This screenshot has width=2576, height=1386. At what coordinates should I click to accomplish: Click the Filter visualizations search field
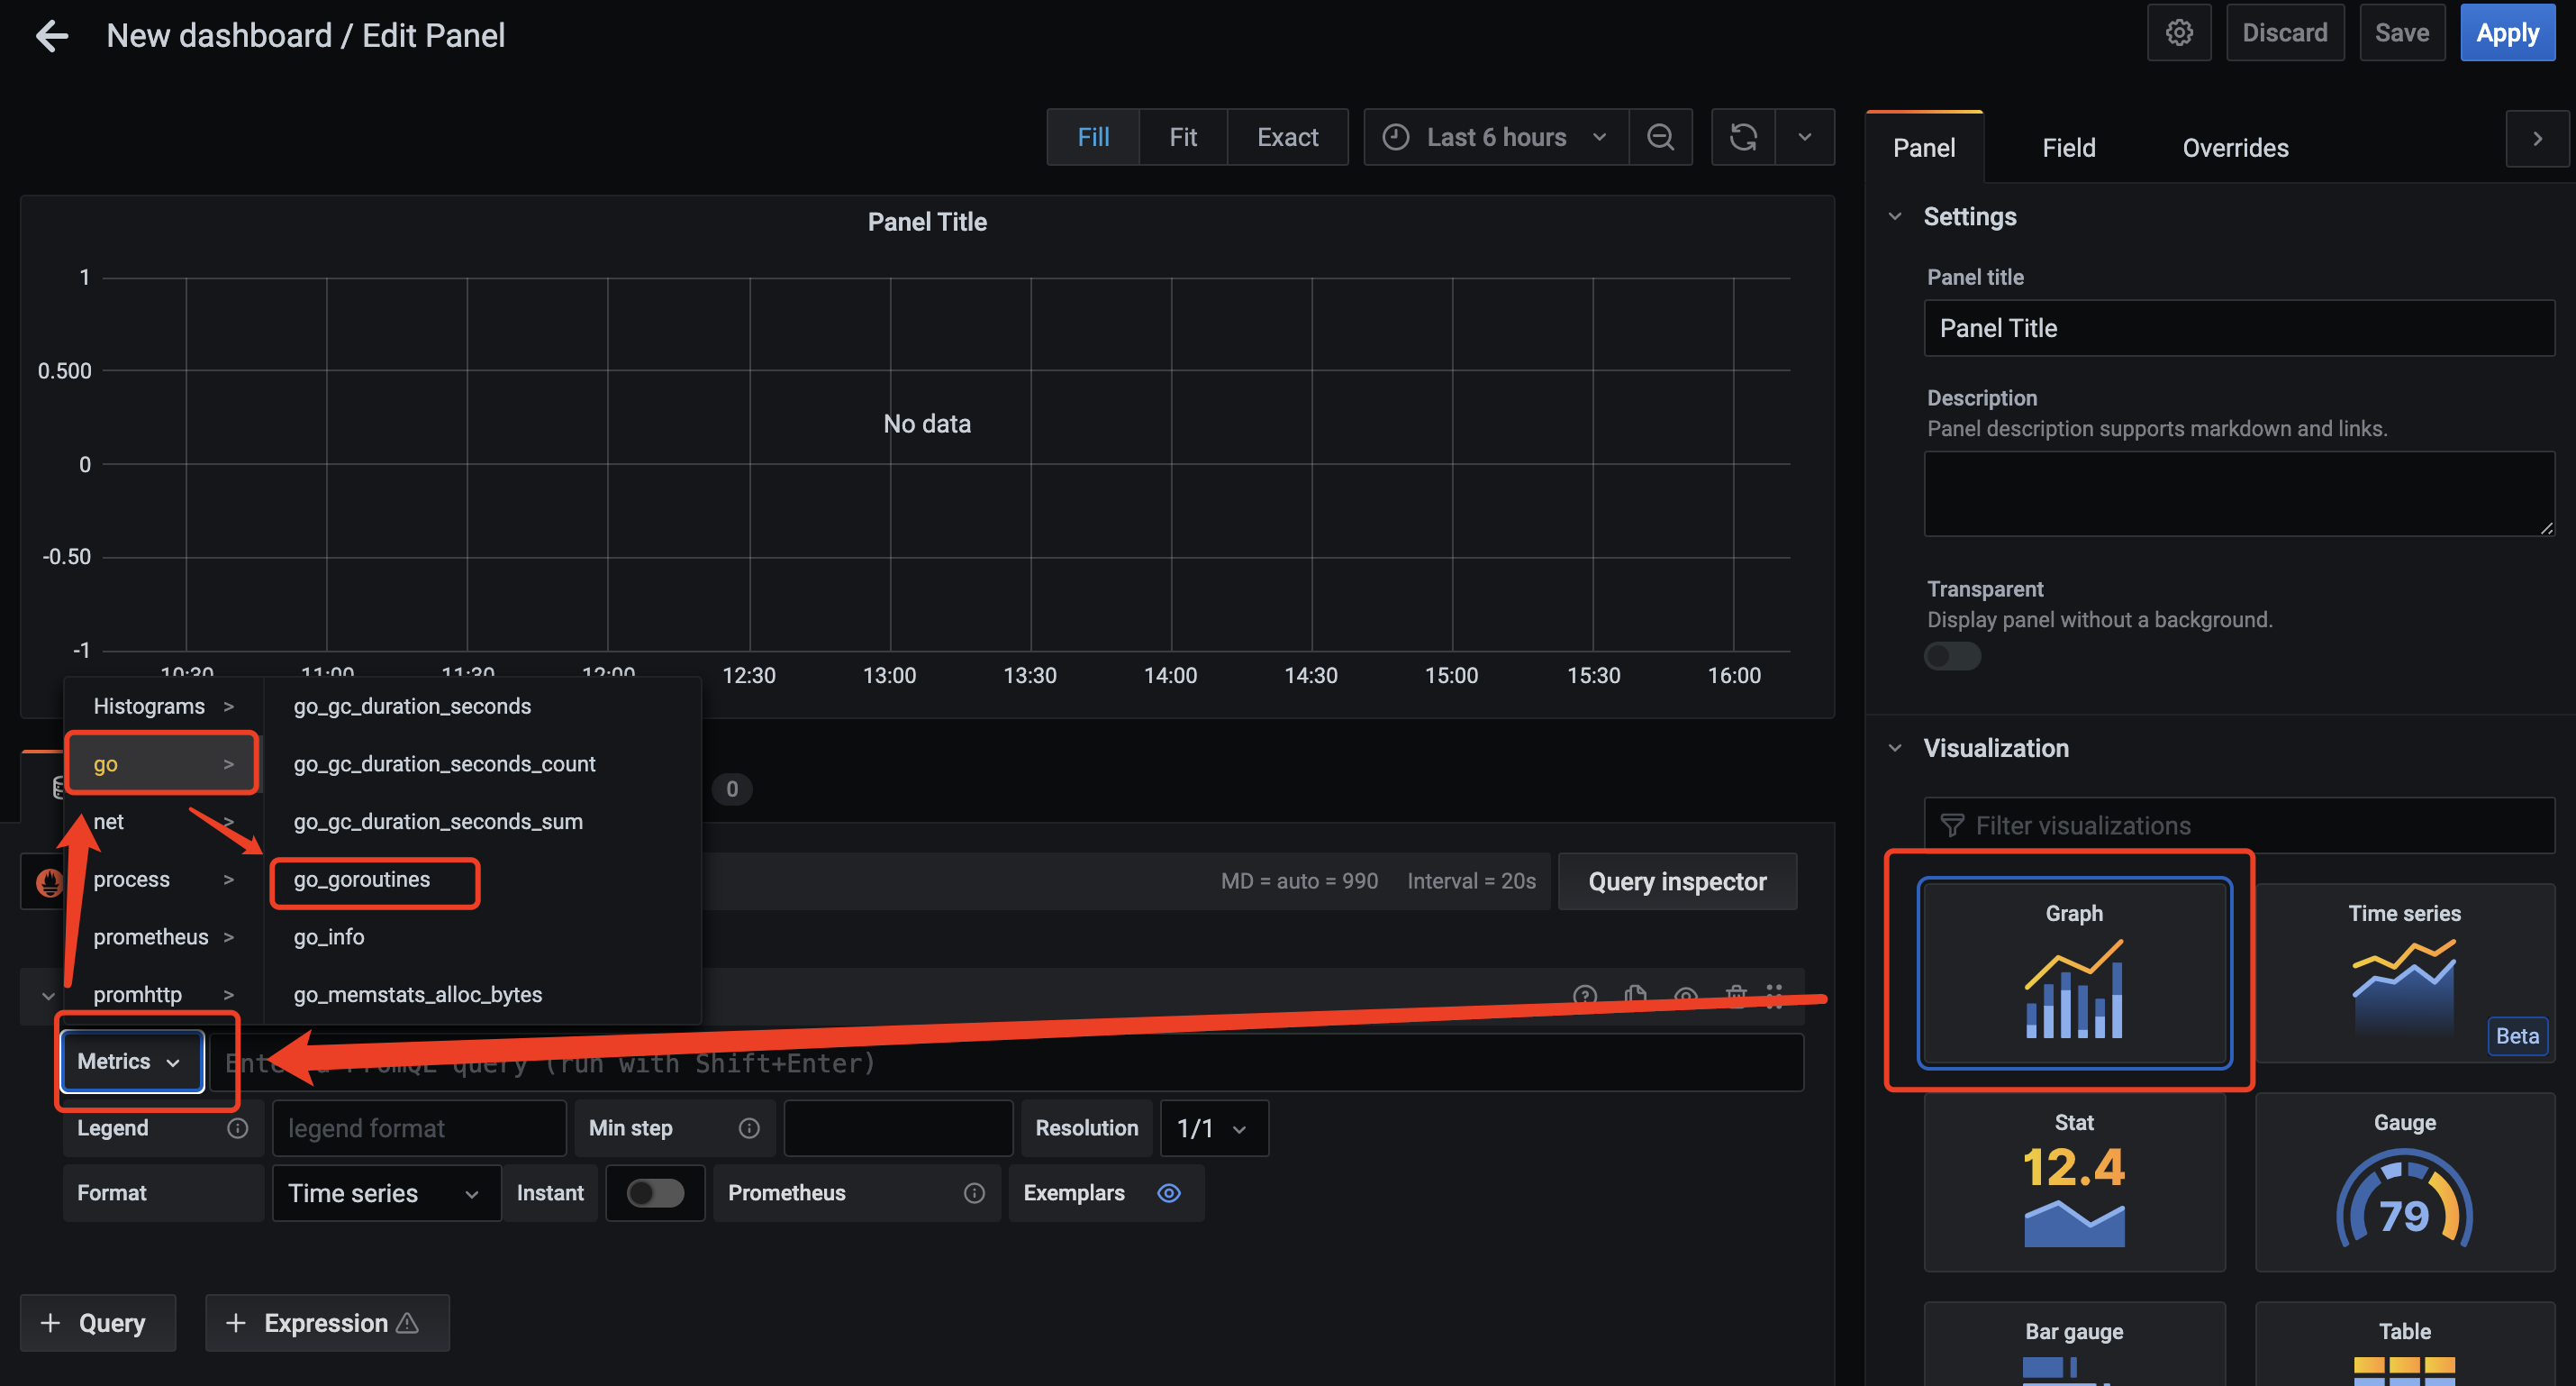[x=2239, y=825]
